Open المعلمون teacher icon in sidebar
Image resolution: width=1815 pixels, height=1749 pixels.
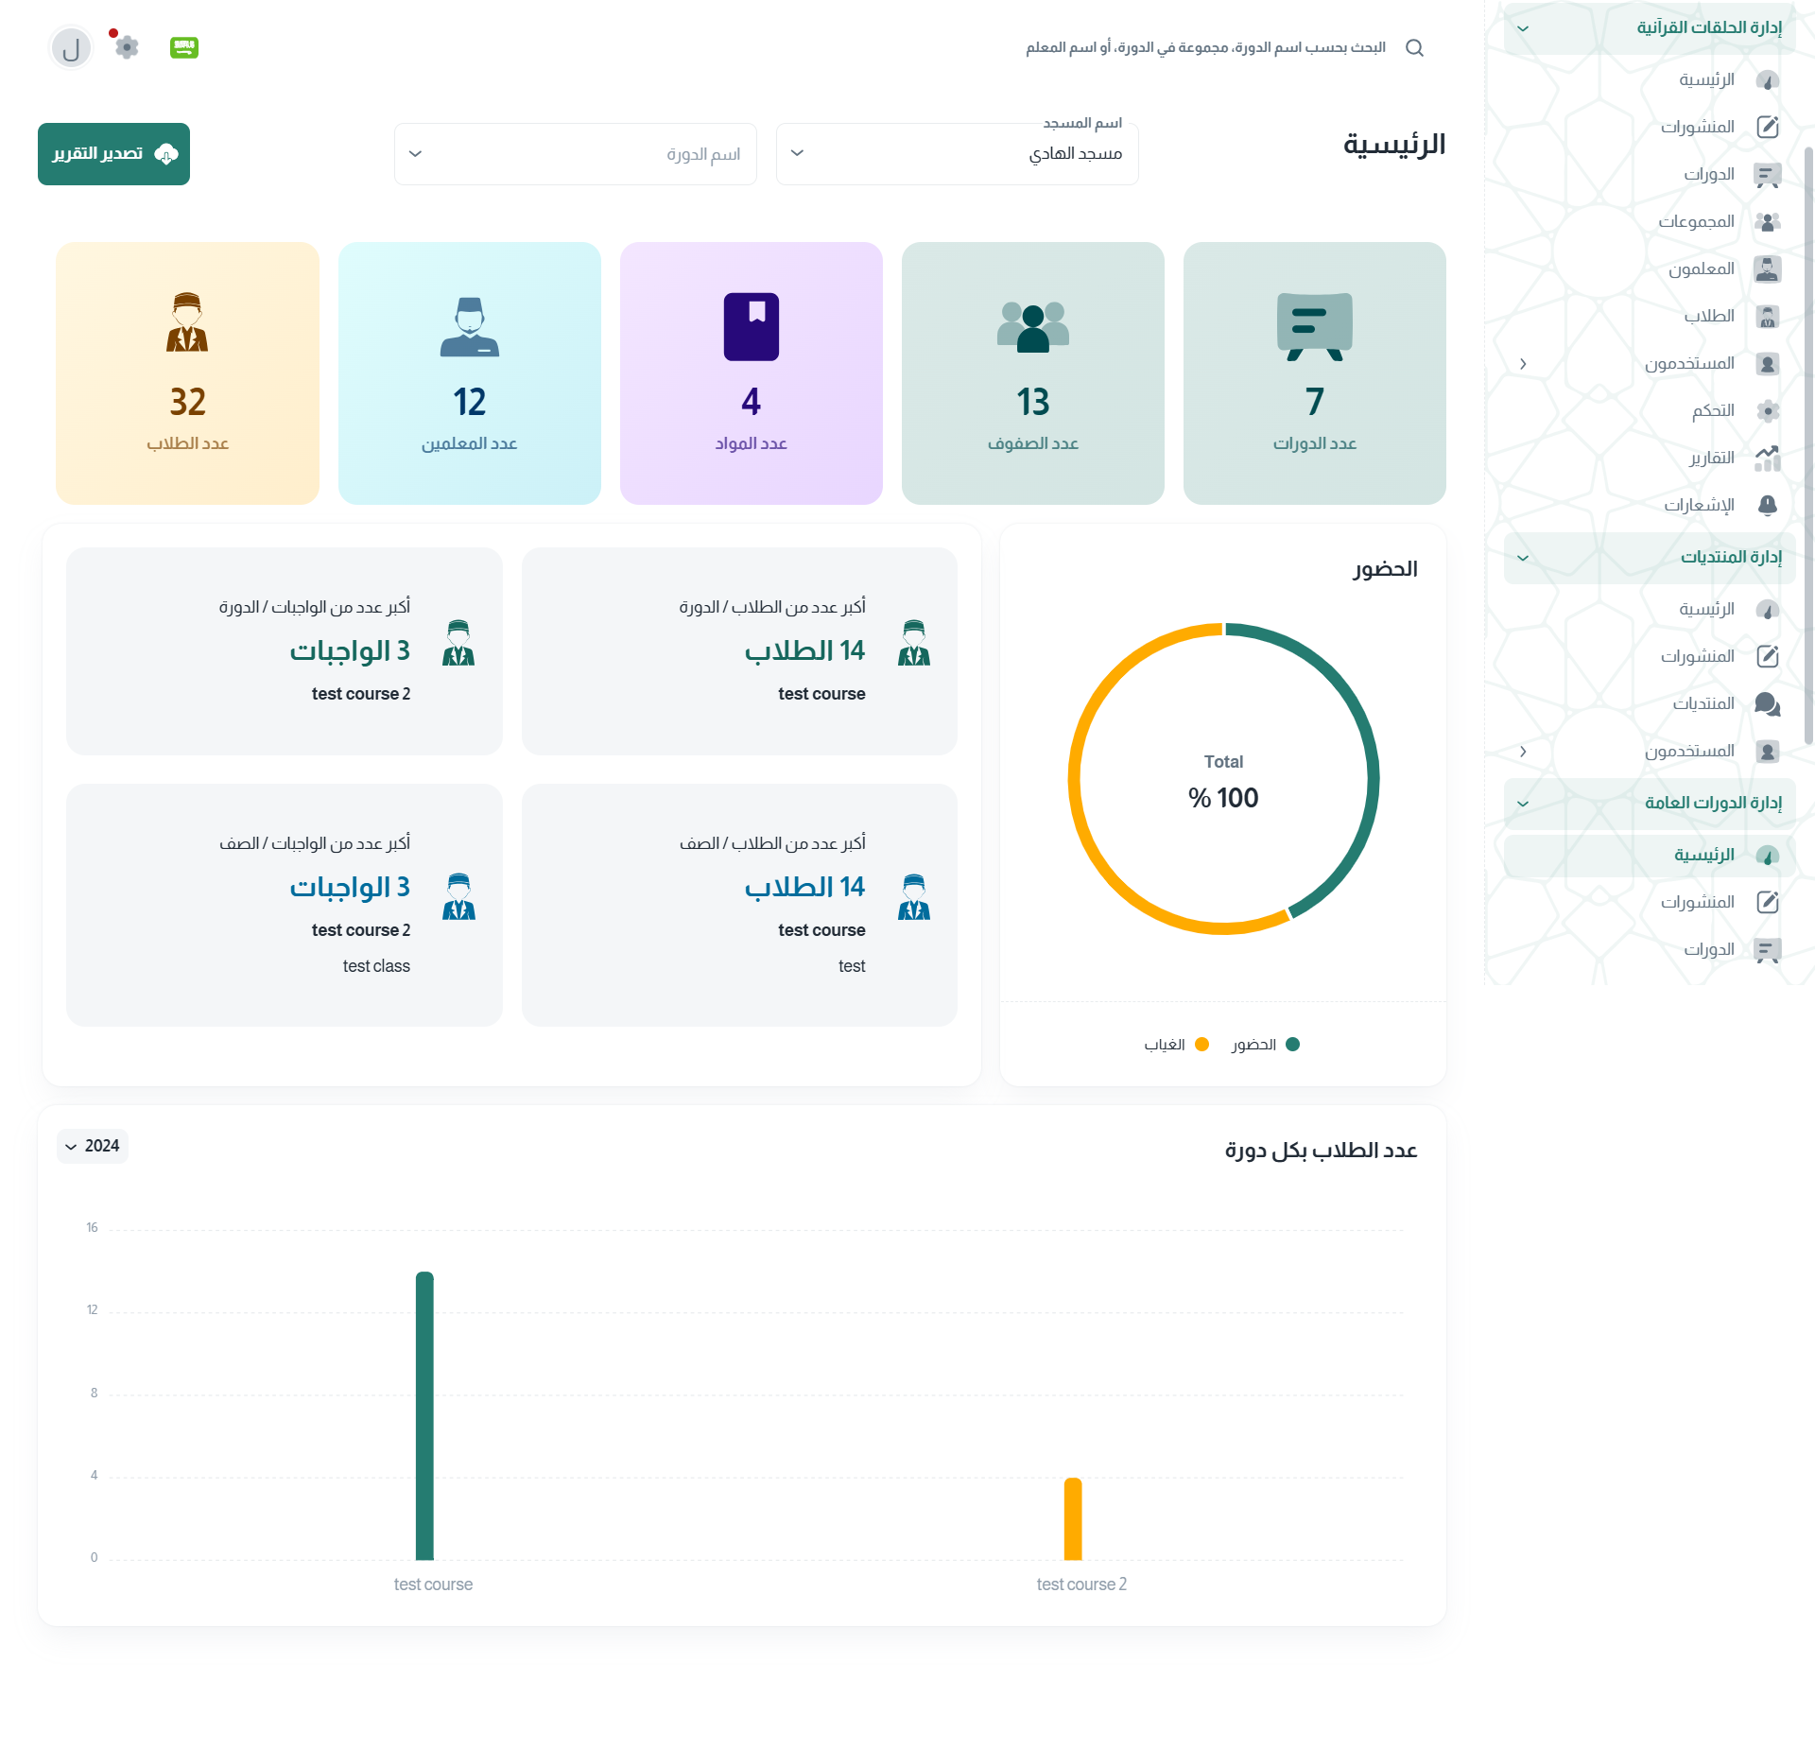pos(1767,268)
